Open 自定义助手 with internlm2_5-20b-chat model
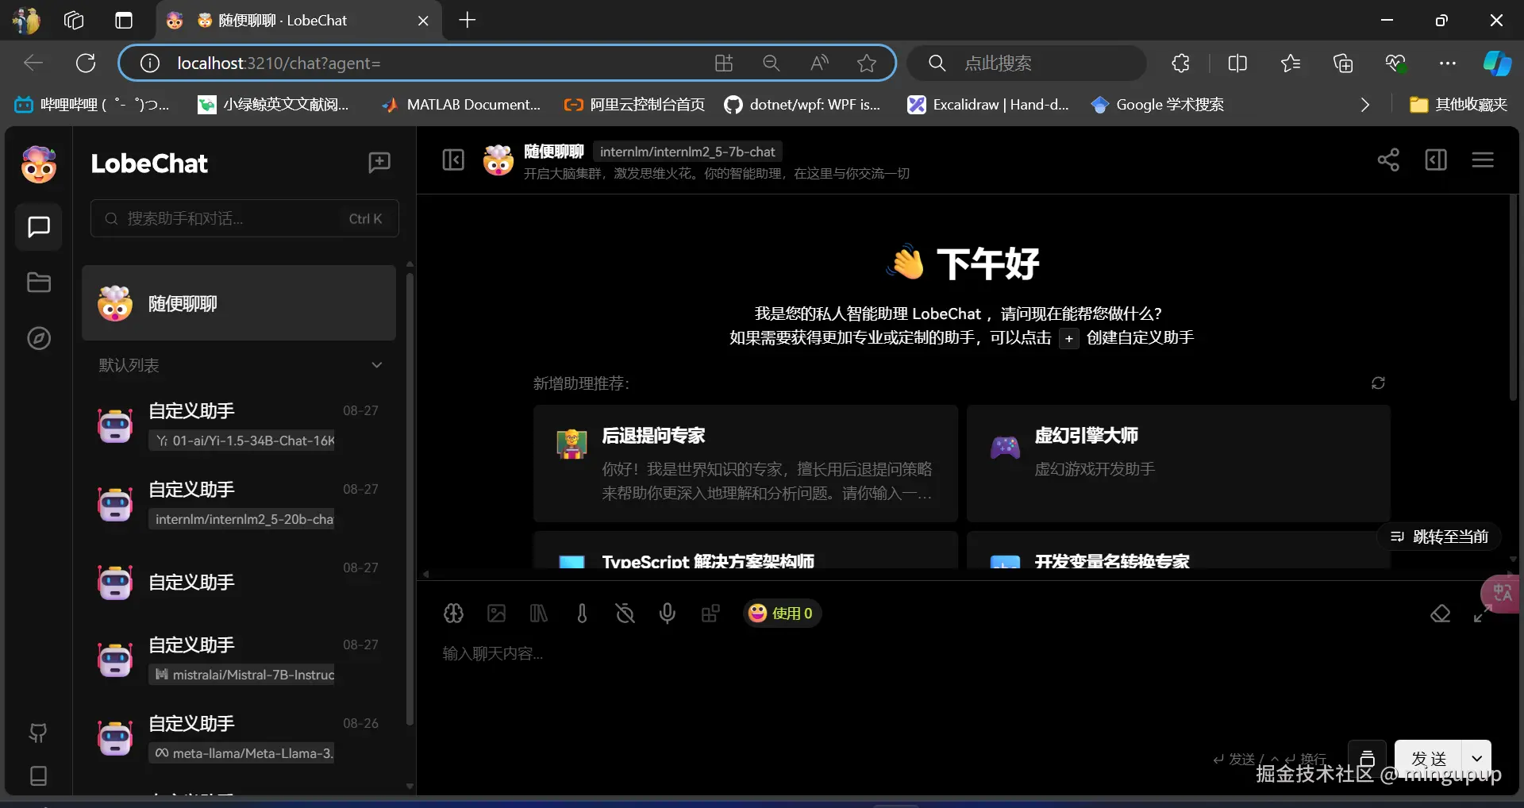This screenshot has height=808, width=1524. [239, 503]
